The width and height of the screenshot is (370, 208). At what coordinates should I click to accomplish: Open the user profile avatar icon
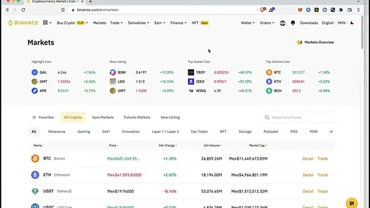tap(283, 23)
